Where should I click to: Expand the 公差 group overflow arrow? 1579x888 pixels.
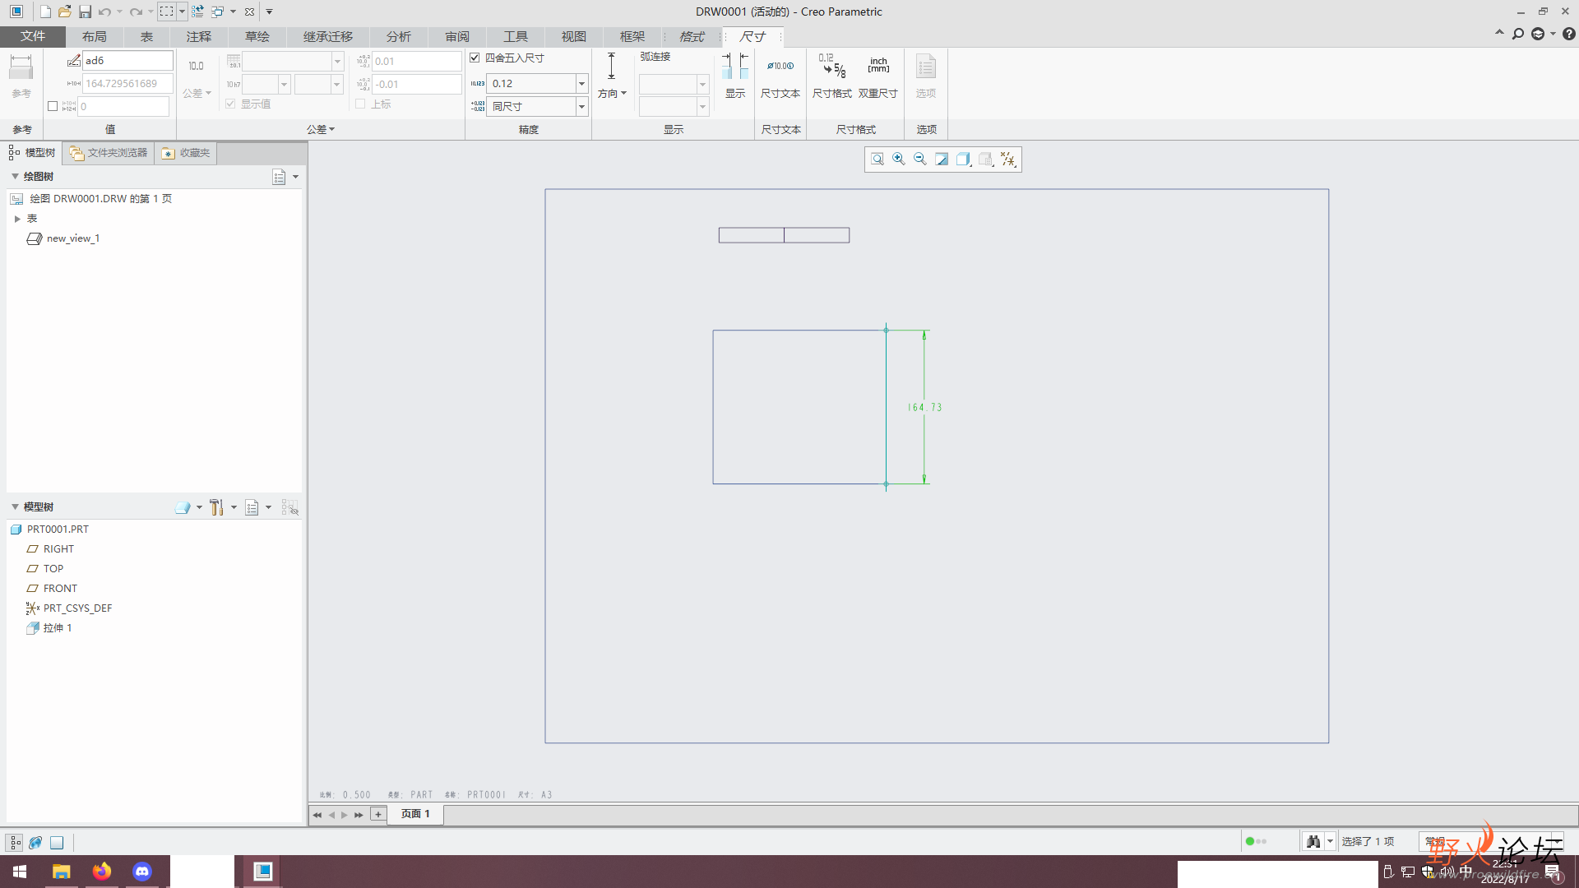click(321, 130)
